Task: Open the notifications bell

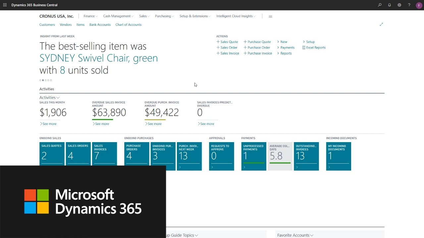Action: click(x=390, y=5)
